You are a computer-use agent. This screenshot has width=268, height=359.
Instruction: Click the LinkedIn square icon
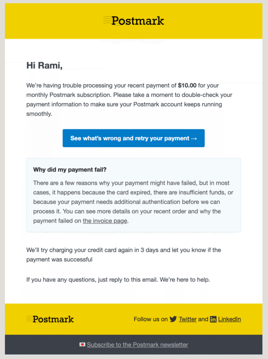213,319
